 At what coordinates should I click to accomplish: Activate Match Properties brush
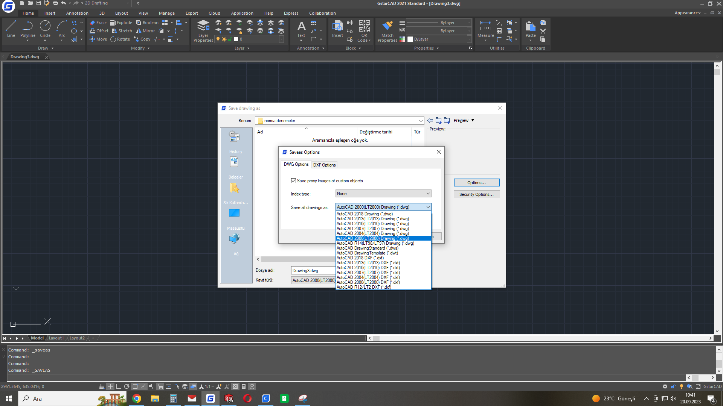(387, 31)
